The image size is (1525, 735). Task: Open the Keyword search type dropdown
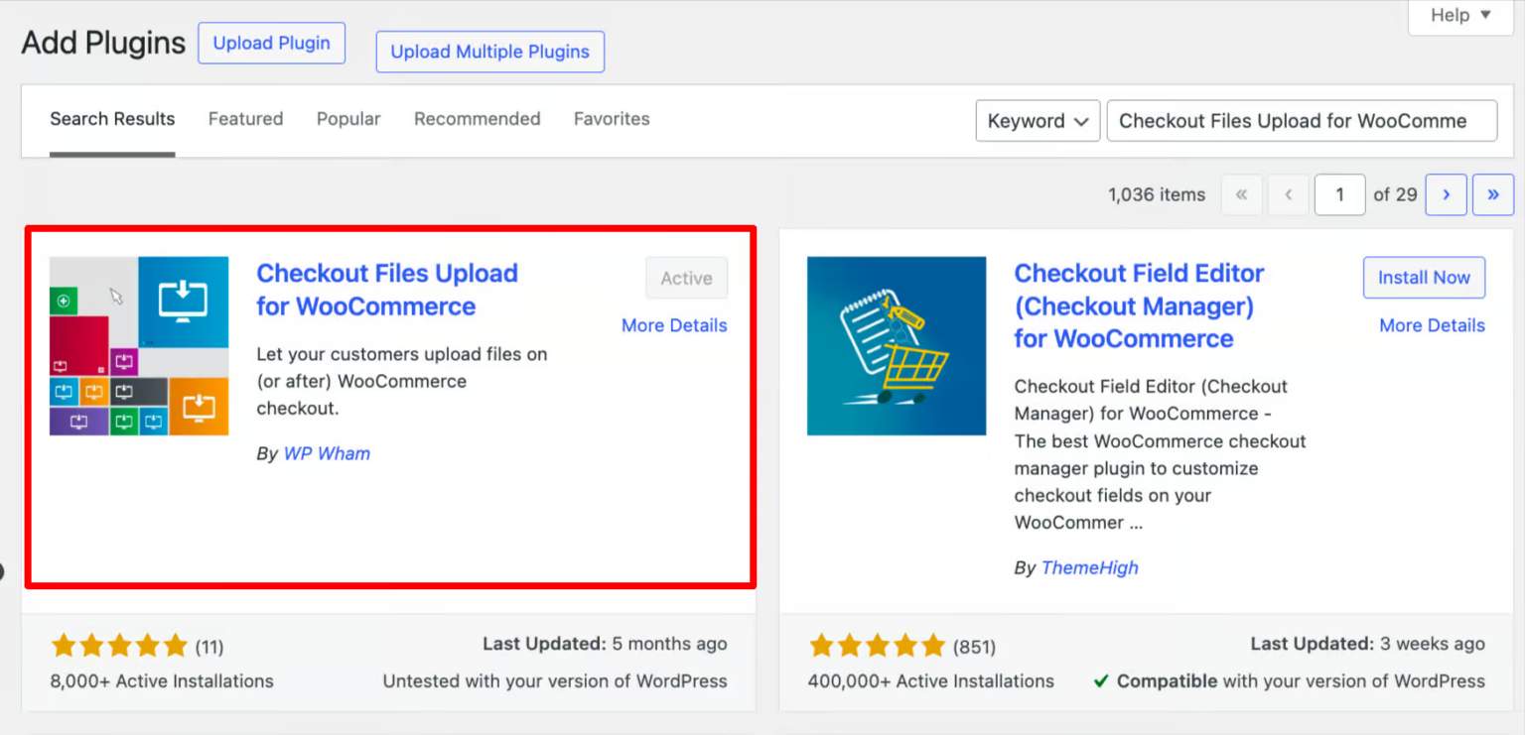pos(1037,120)
